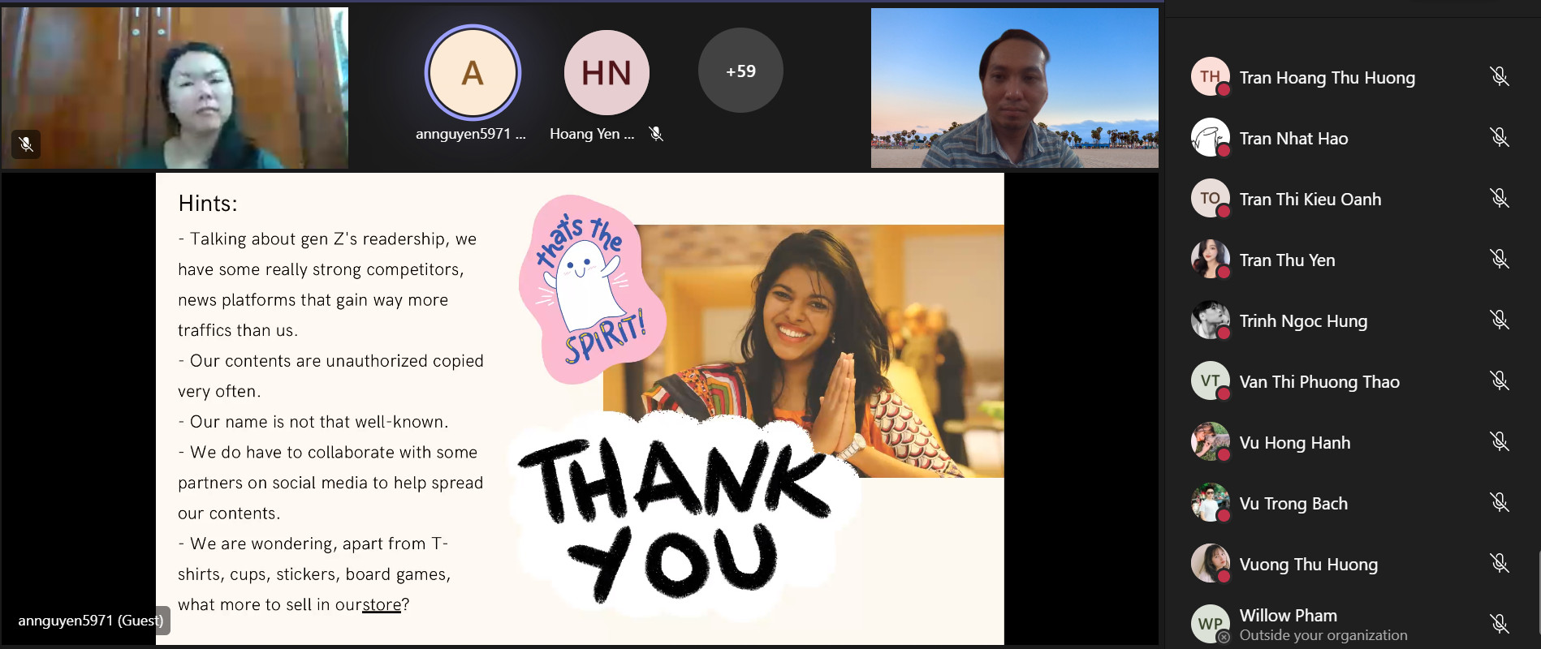Viewport: 1541px width, 649px height.
Task: Select participant name Willow Pham
Action: (1288, 616)
